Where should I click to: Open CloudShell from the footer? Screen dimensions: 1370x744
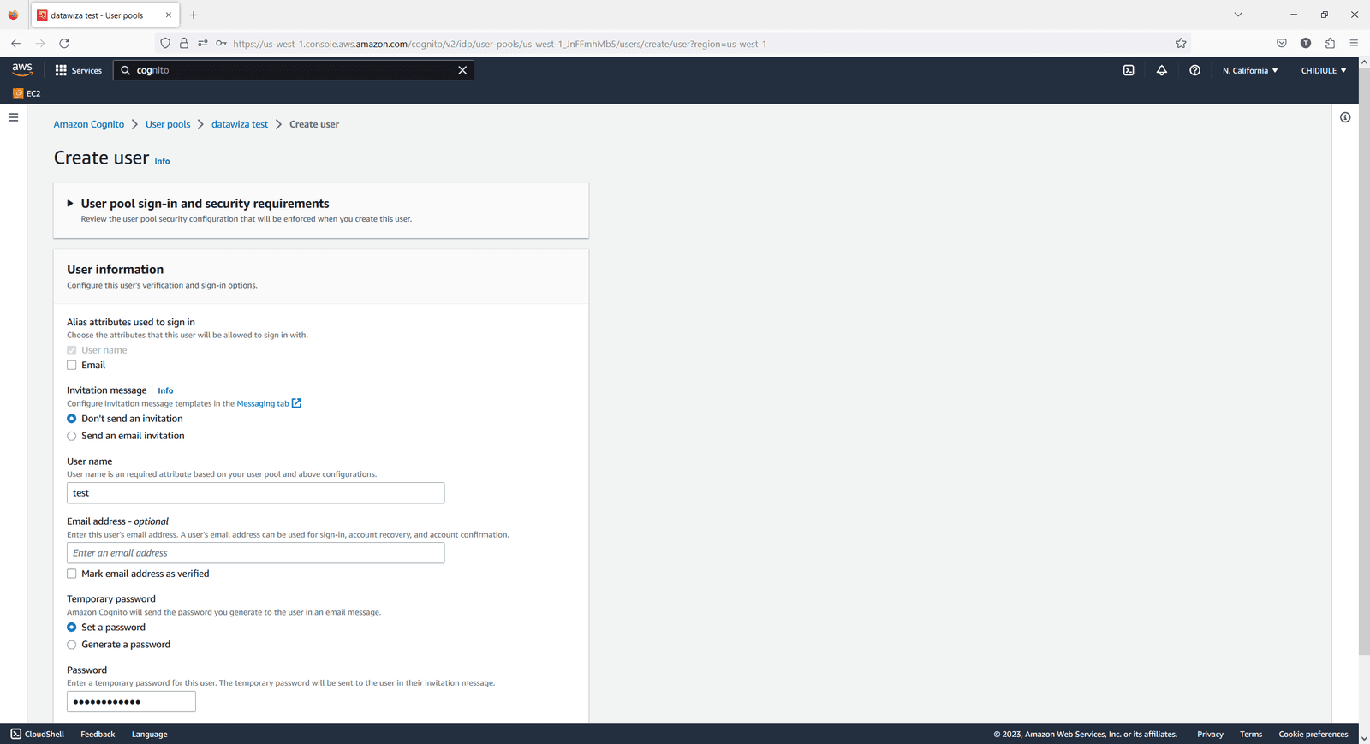[x=38, y=734]
